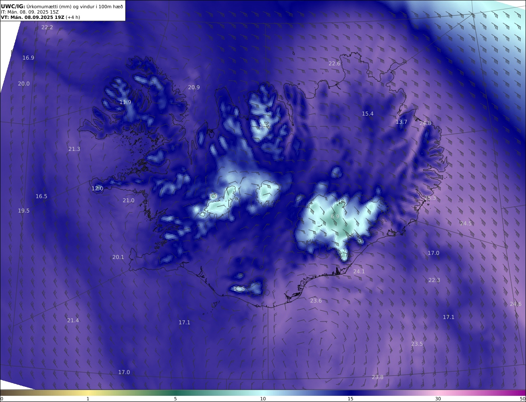
Task: Pick the 23.5 map value
Action: click(x=417, y=344)
